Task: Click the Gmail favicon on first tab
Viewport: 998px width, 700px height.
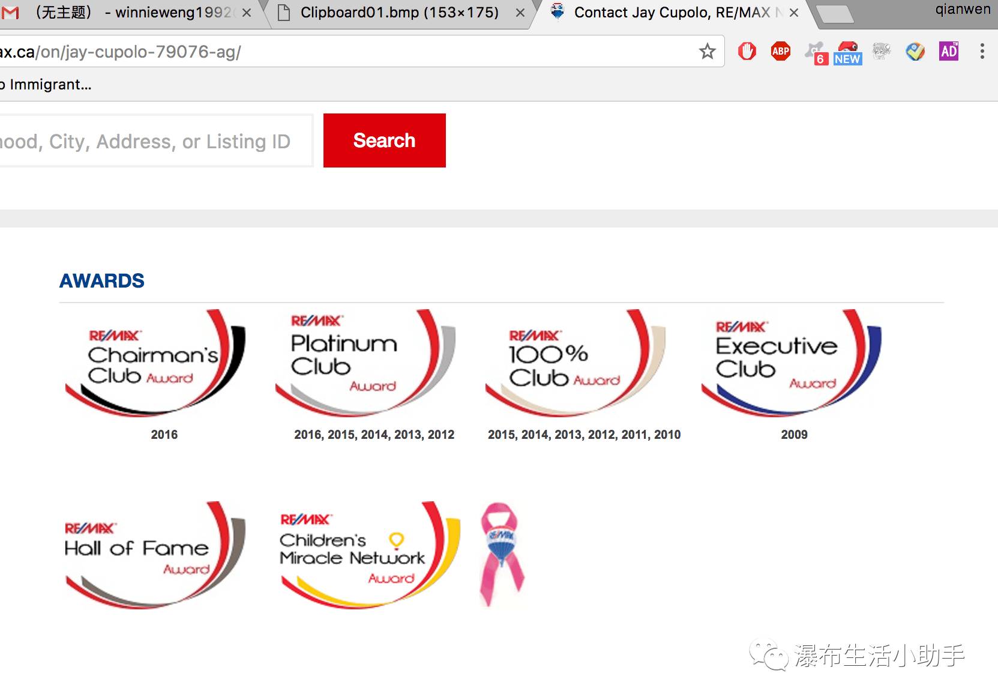Action: coord(10,13)
